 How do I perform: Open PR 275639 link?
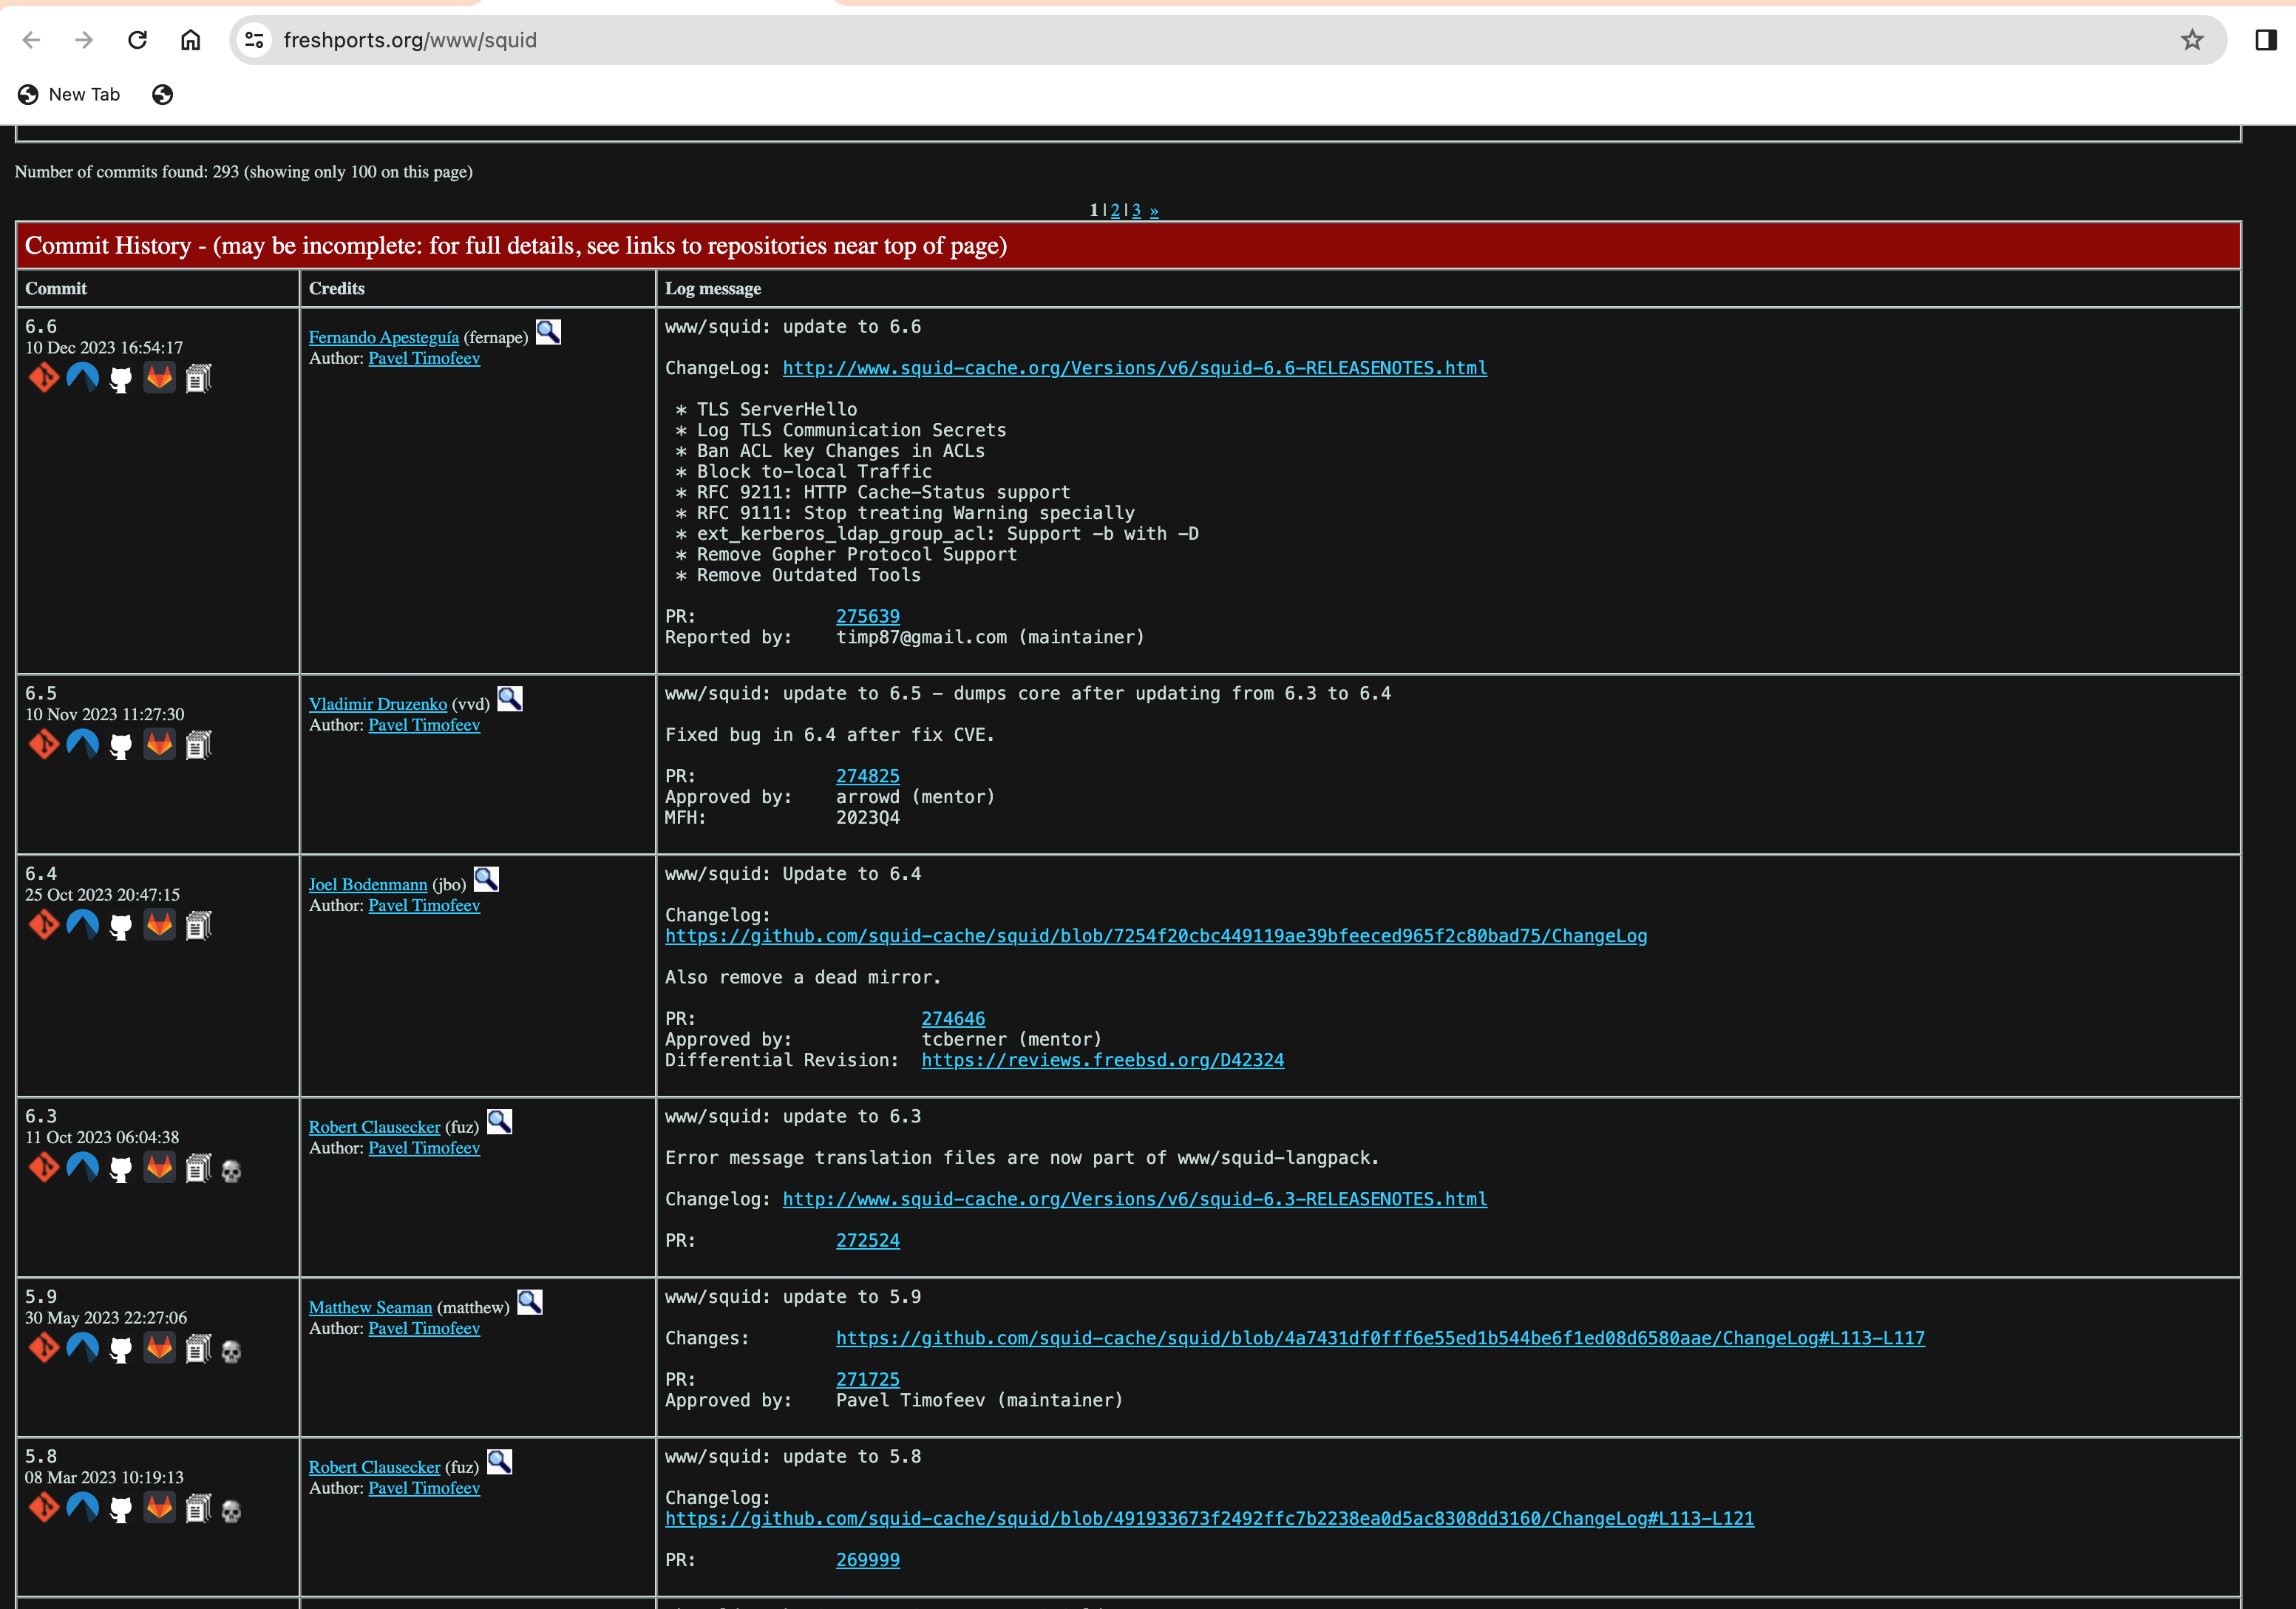867,616
